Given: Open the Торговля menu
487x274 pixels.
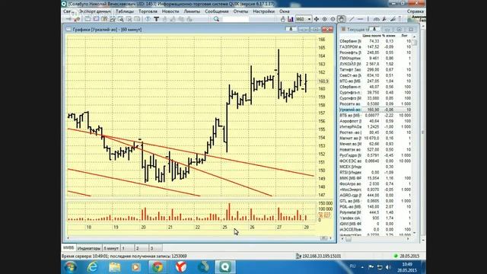Looking at the screenshot, I should pyautogui.click(x=148, y=11).
